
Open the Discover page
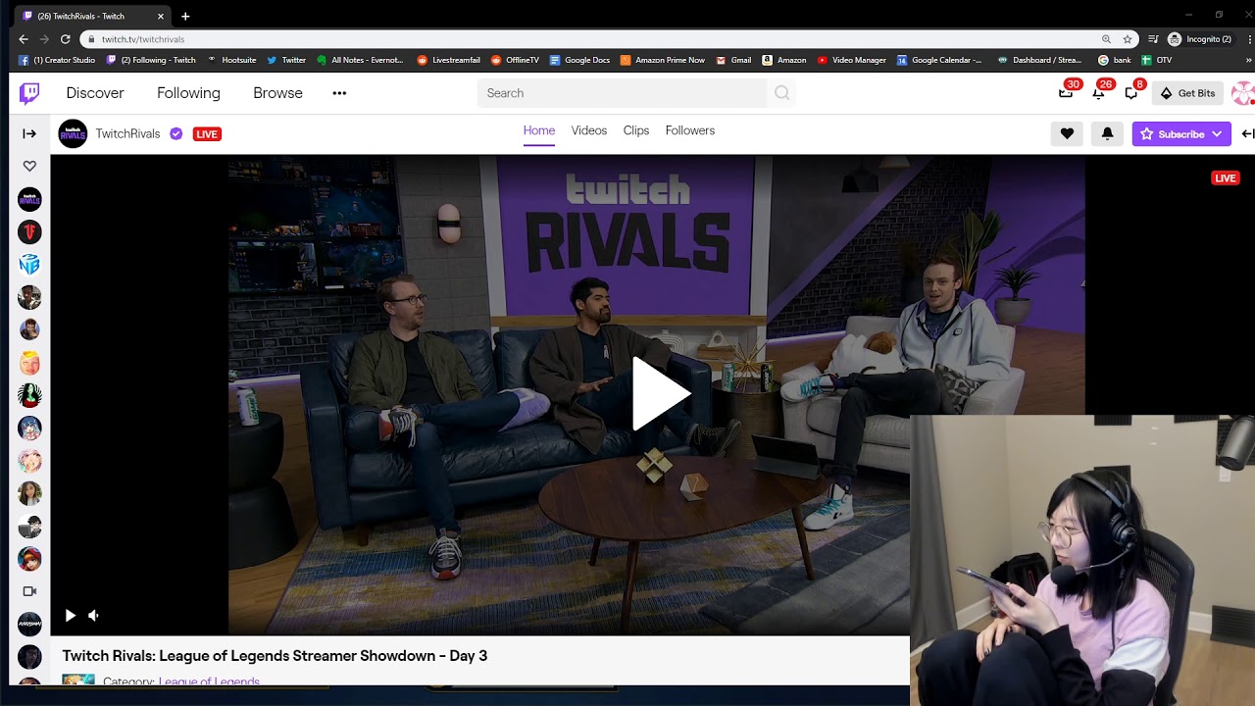(x=95, y=93)
